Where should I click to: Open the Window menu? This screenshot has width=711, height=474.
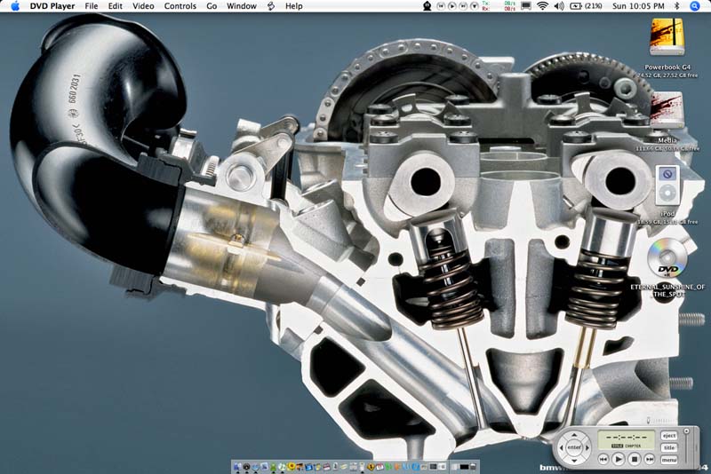point(241,6)
